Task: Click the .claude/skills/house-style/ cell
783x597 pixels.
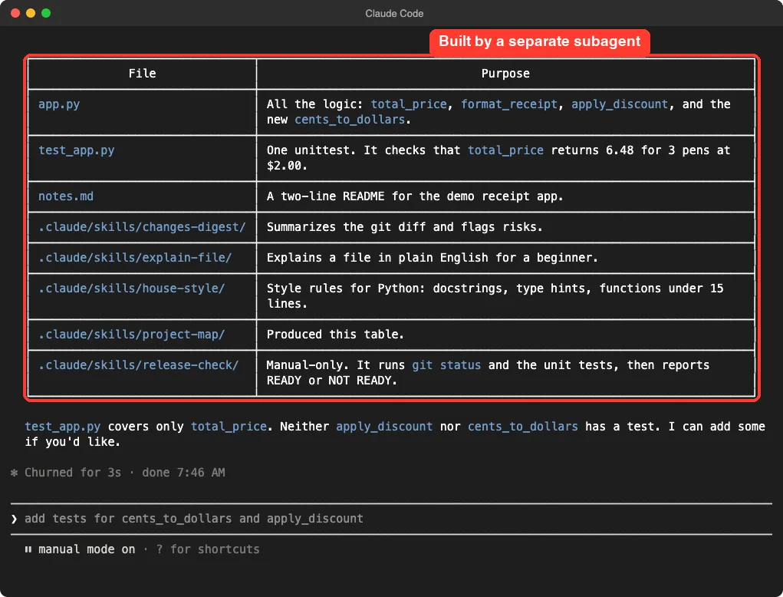Action: (x=142, y=295)
